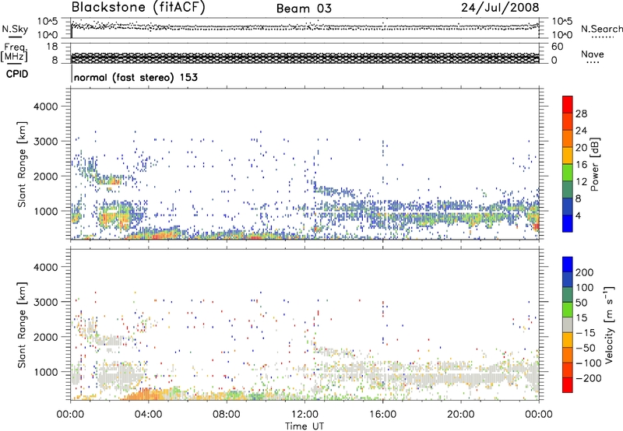Click the CPID row label

[x=17, y=74]
